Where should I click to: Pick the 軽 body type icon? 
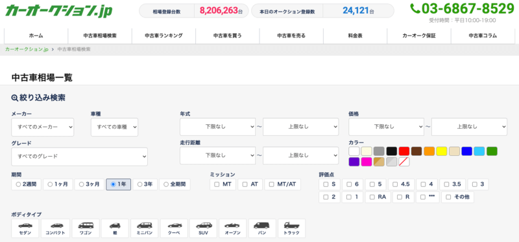[115, 228]
